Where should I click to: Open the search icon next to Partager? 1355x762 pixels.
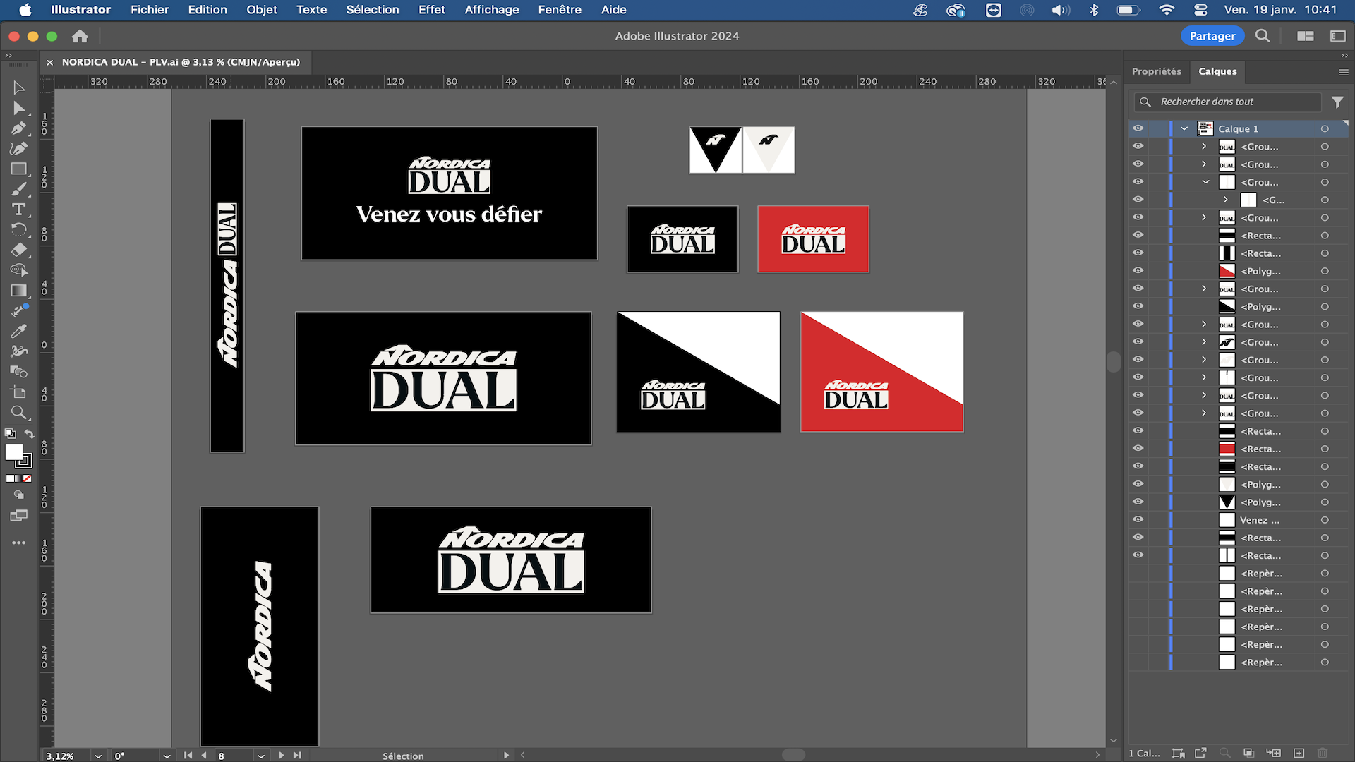1263,36
